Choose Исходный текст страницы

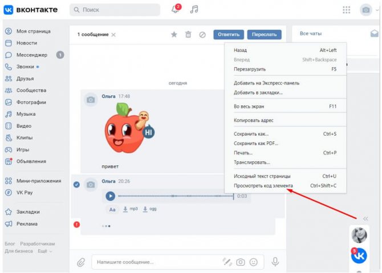pos(285,176)
